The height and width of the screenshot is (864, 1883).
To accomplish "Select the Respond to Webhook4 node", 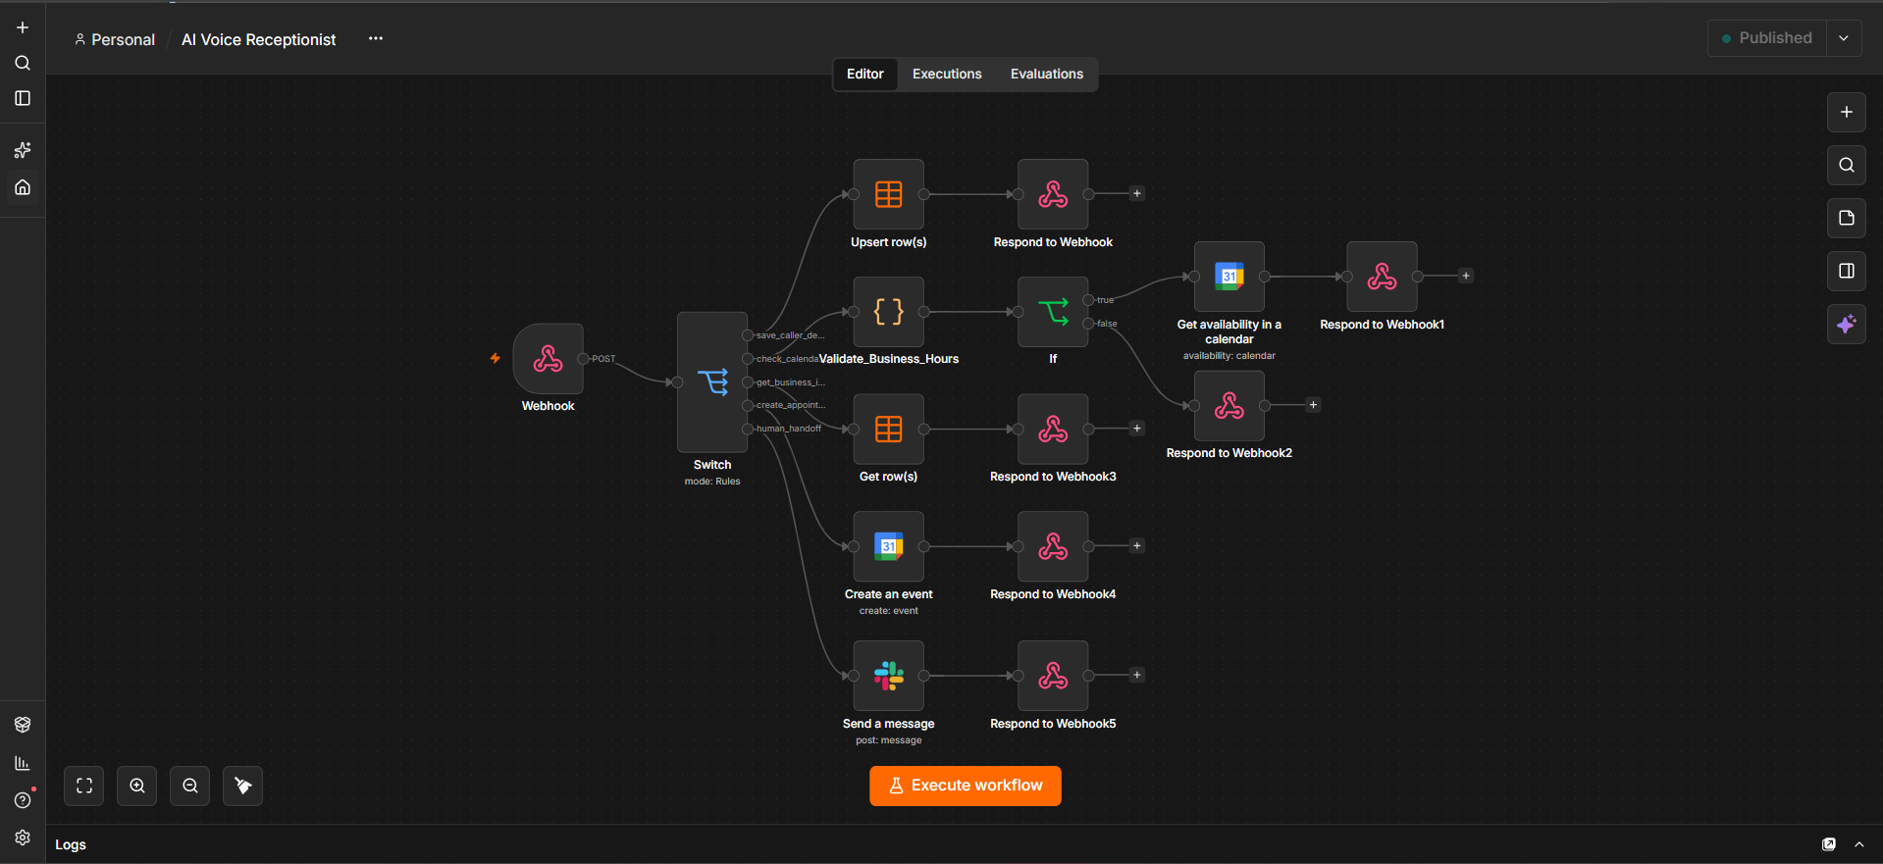I will pyautogui.click(x=1053, y=546).
